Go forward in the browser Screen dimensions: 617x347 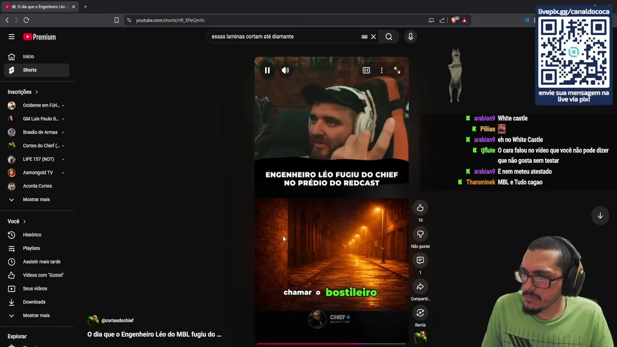(x=16, y=20)
